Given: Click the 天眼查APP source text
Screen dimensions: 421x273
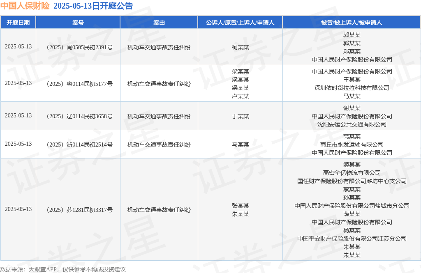Looking at the screenshot, I should pos(39,270).
